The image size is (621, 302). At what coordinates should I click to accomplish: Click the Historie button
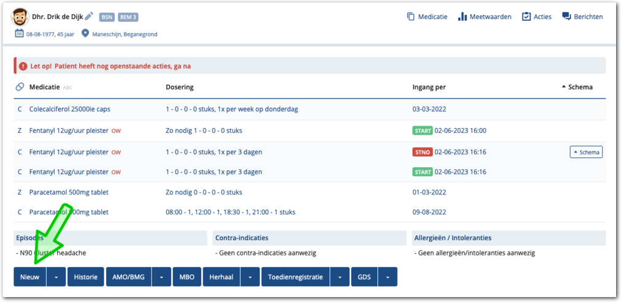point(85,277)
